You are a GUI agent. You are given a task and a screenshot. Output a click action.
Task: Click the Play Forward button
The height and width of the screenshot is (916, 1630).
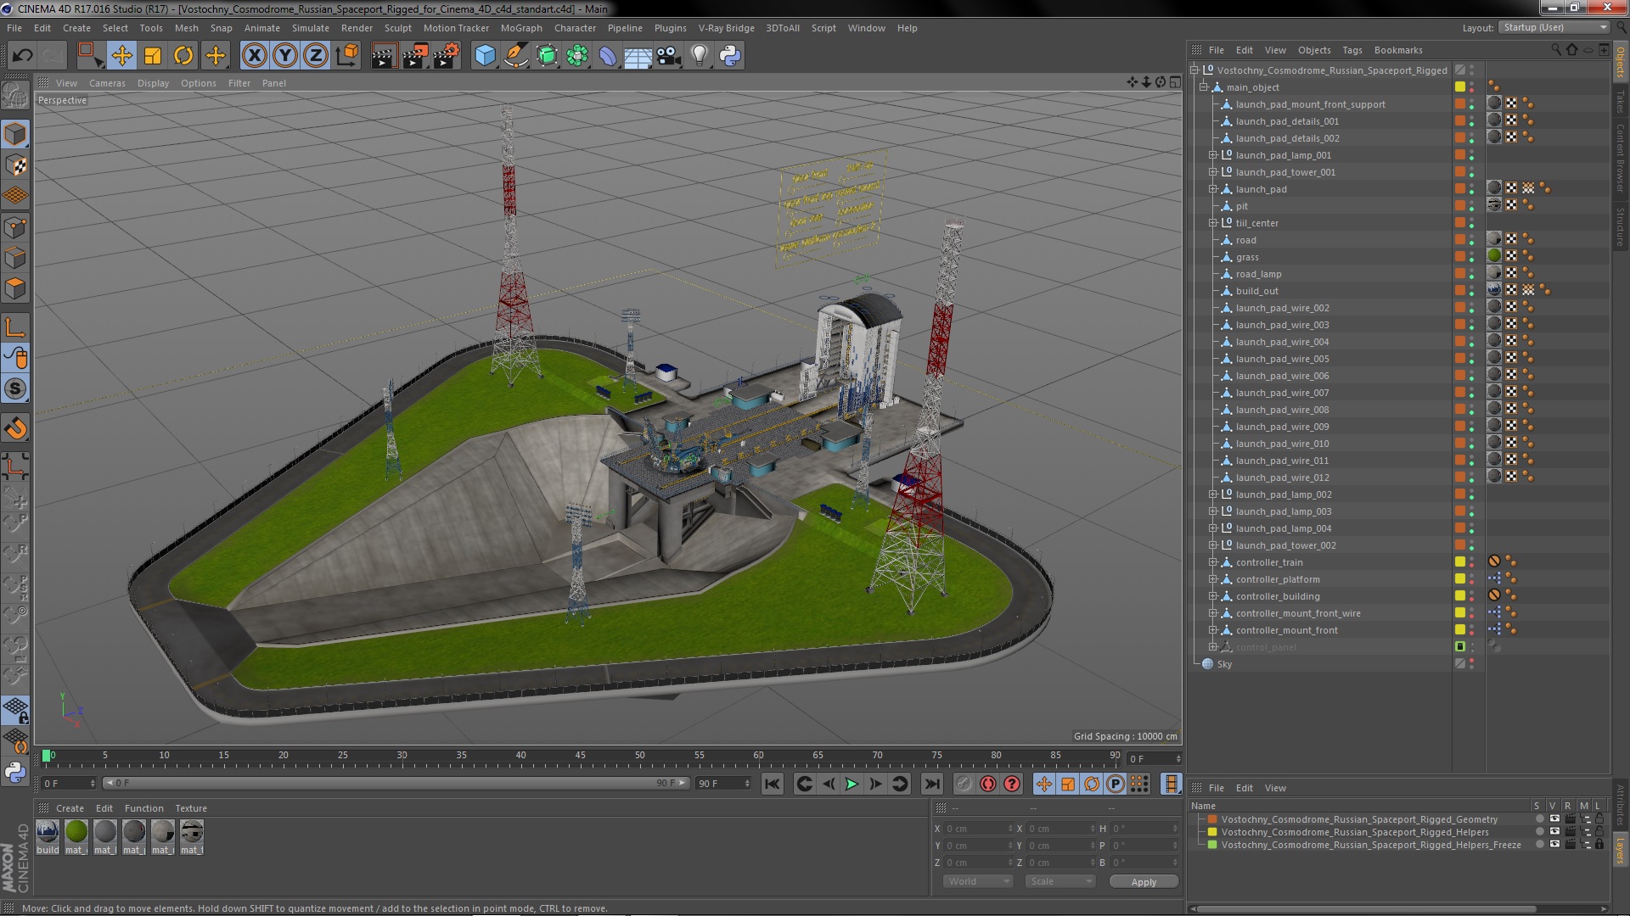(851, 783)
